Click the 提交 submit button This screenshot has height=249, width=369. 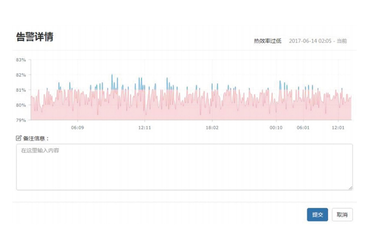pos(317,215)
